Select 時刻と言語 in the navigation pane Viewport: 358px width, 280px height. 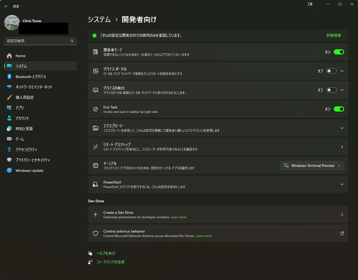click(23, 129)
